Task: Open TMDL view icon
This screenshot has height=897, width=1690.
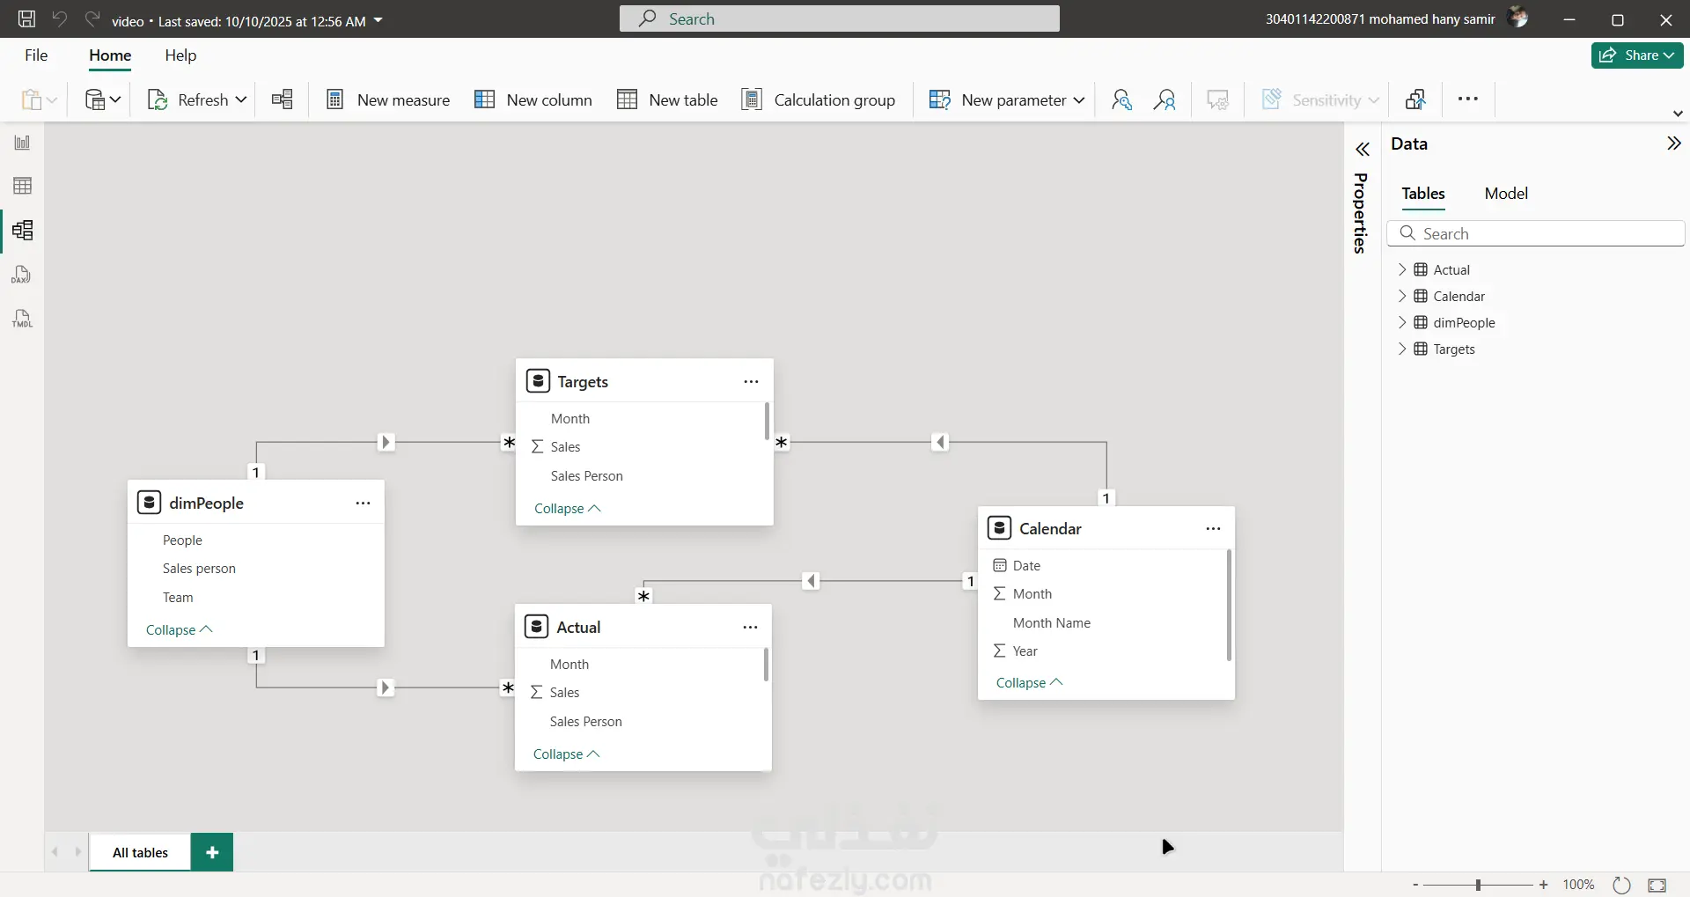Action: click(22, 319)
